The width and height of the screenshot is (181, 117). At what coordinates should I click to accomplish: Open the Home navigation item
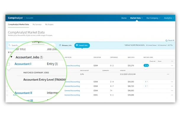coord(124,18)
